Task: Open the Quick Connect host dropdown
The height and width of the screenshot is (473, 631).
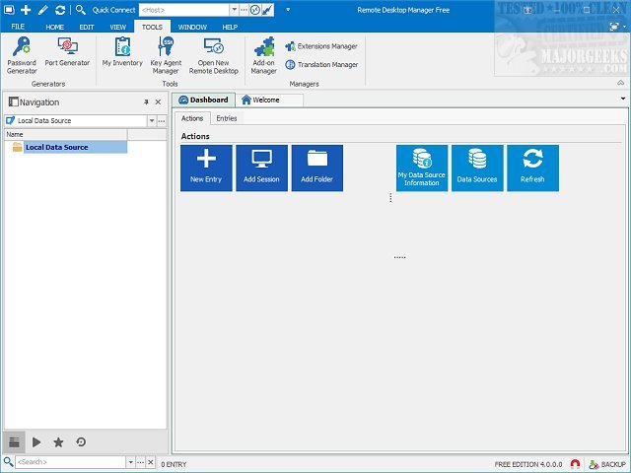Action: 232,9
